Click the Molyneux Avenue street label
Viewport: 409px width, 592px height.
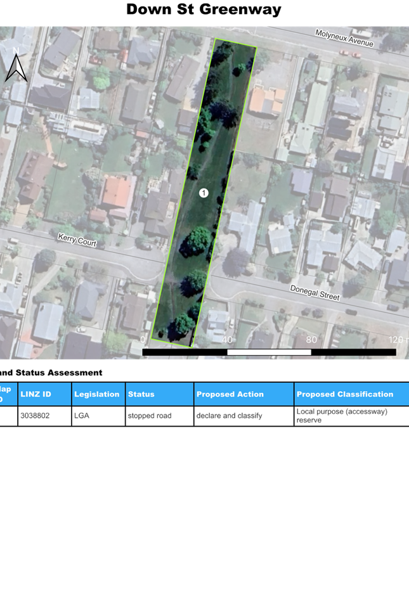[344, 38]
